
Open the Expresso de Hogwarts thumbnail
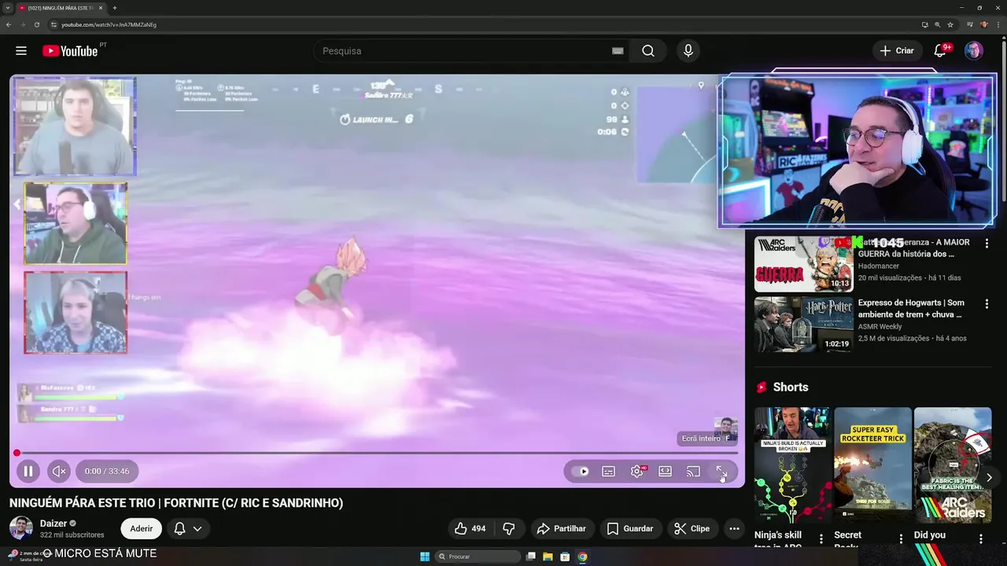click(x=803, y=325)
